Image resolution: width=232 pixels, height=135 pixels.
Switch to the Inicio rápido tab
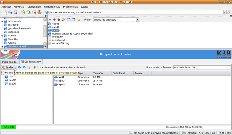tap(9, 62)
